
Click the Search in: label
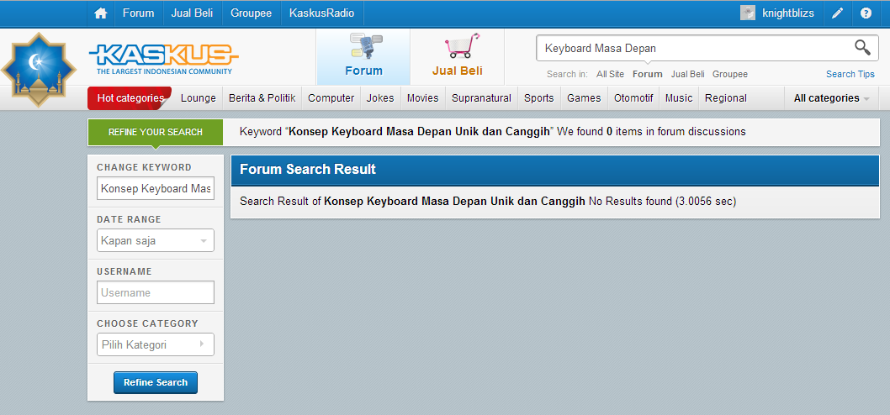567,74
